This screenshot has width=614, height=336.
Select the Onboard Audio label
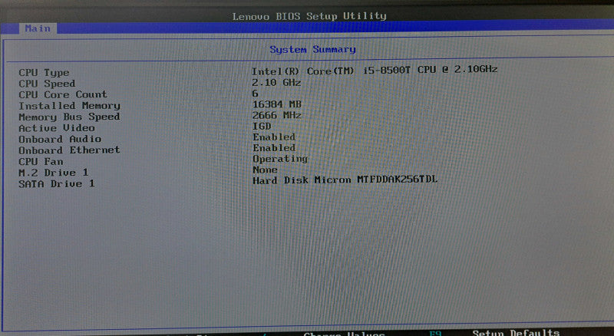[x=60, y=139]
